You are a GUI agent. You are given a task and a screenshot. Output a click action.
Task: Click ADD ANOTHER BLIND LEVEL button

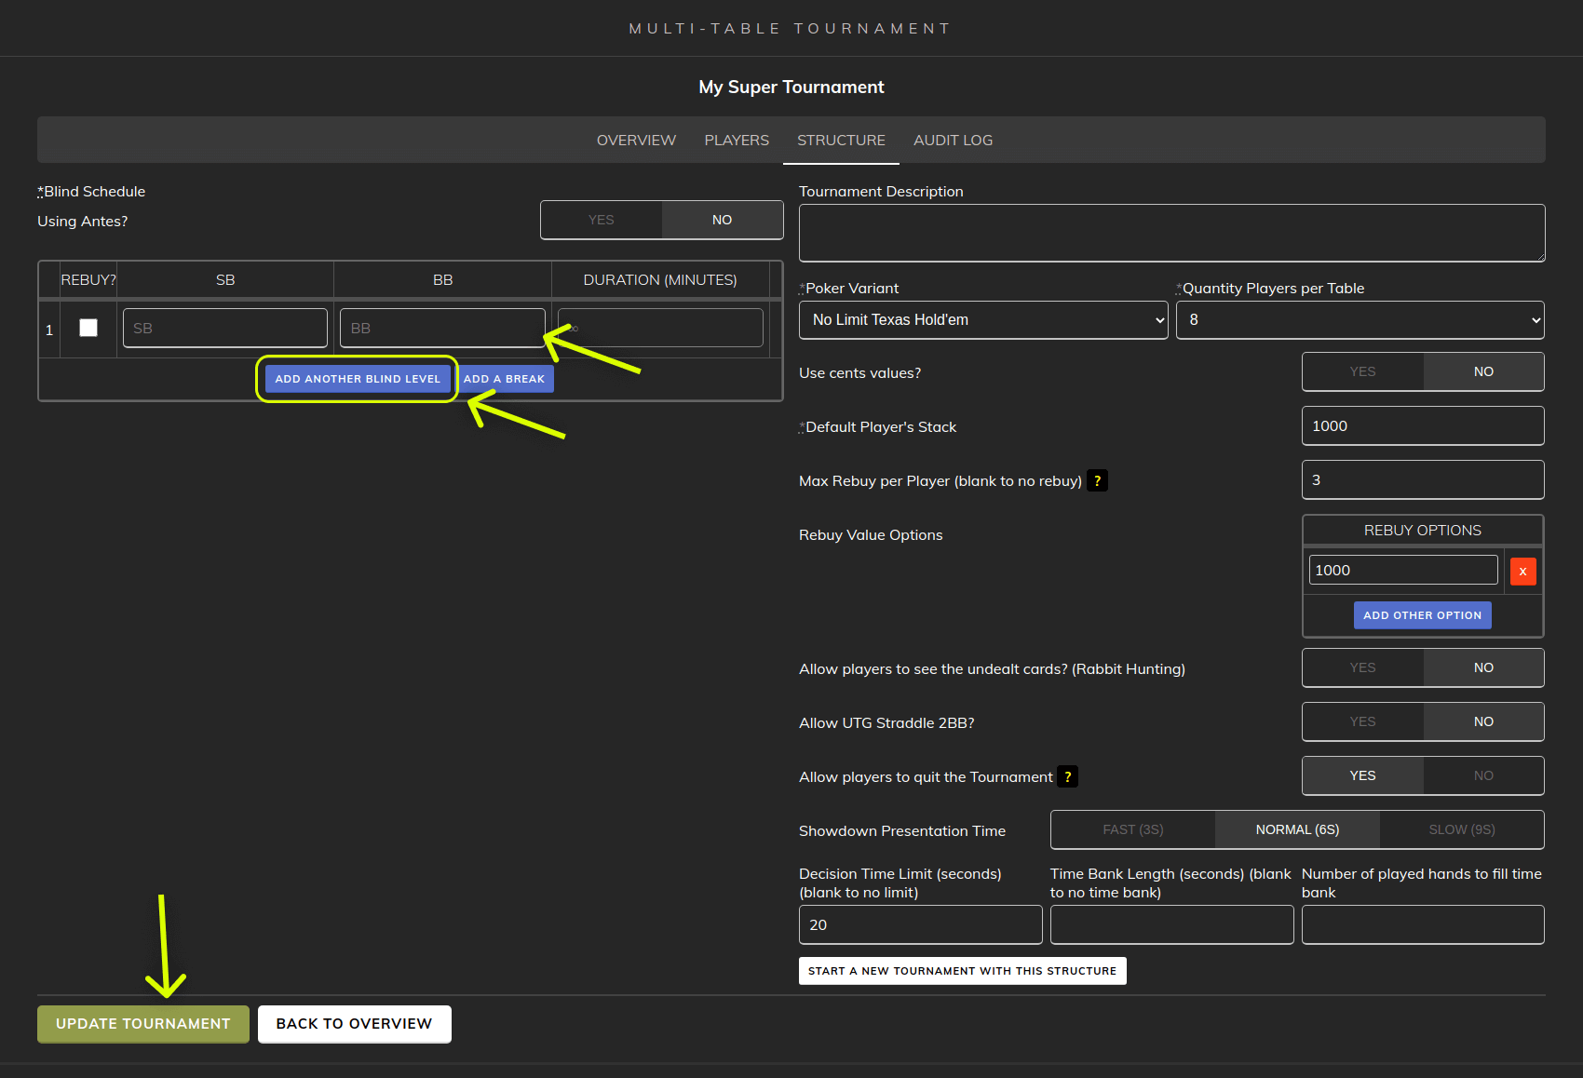click(358, 379)
